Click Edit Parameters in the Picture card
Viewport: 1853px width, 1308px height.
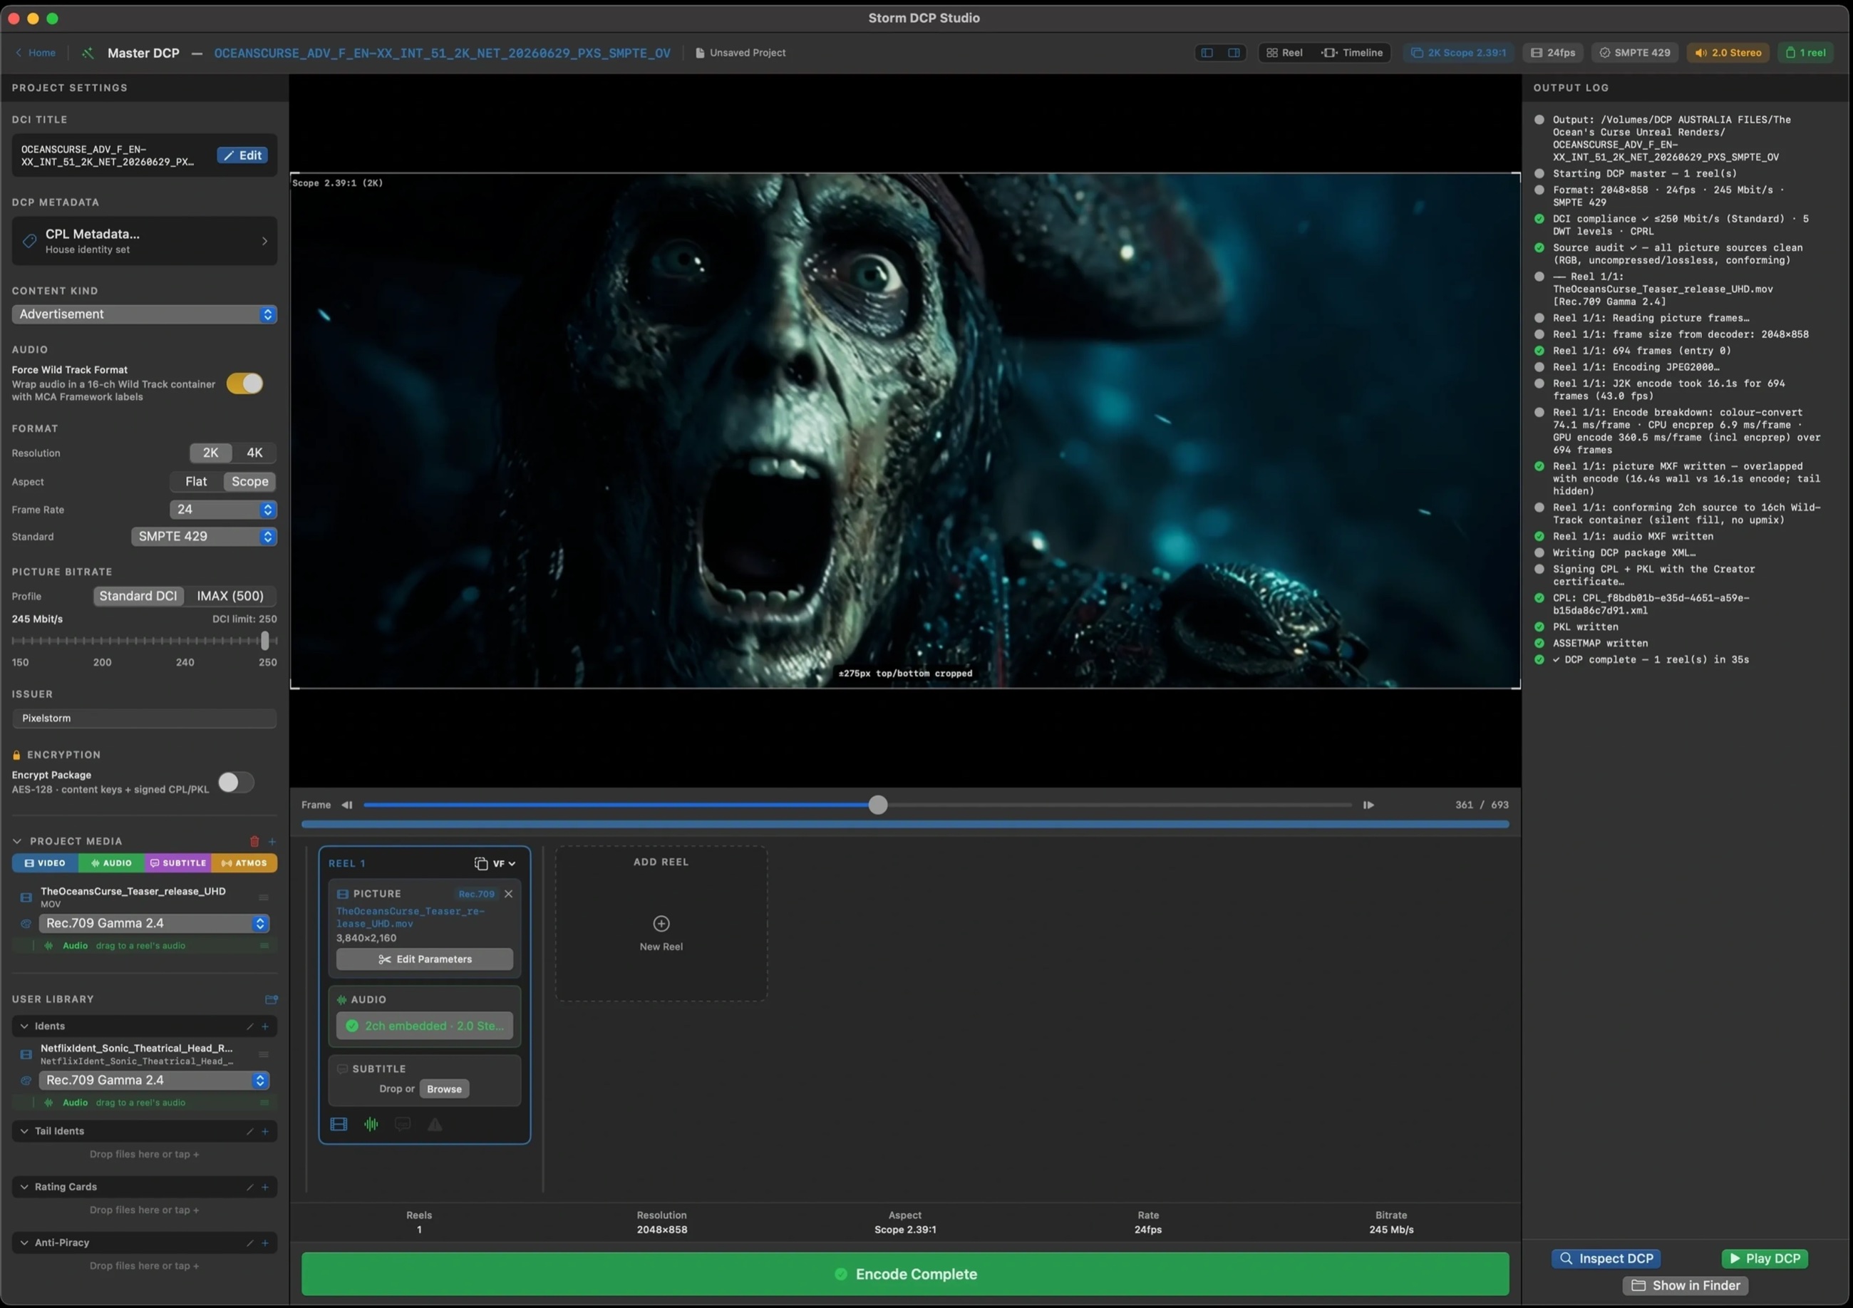click(425, 959)
